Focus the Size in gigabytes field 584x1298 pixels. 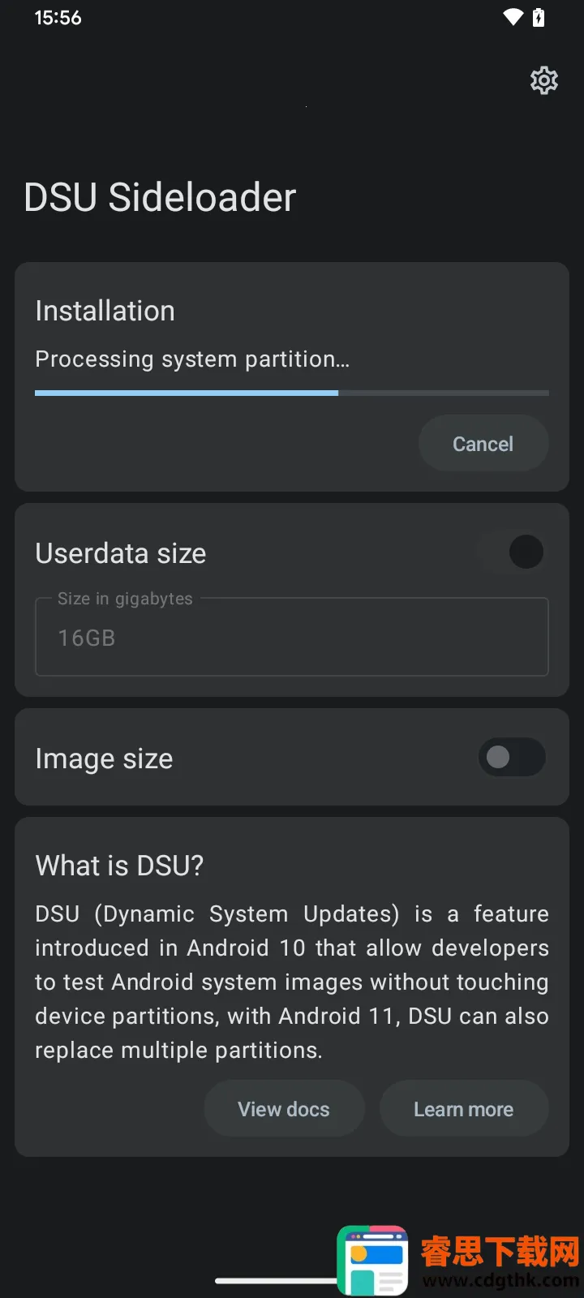tap(292, 638)
